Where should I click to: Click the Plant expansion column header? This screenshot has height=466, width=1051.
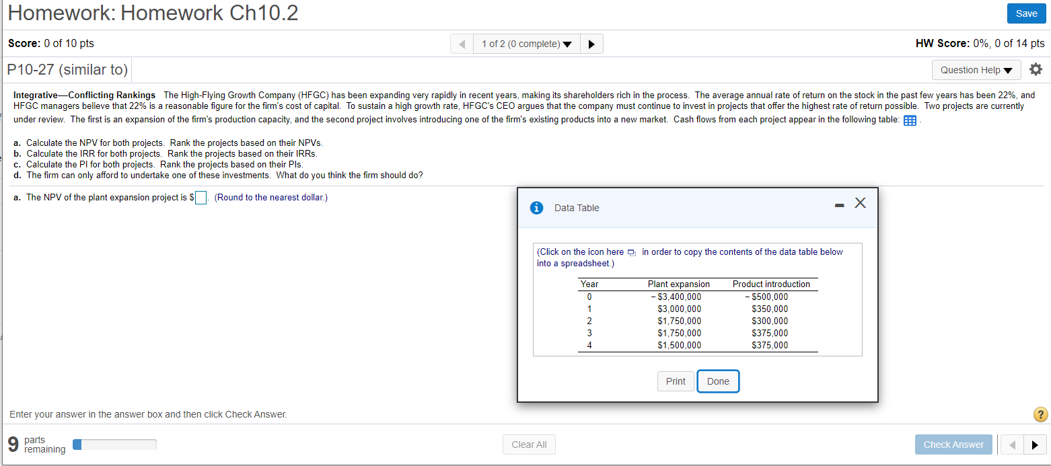[678, 284]
